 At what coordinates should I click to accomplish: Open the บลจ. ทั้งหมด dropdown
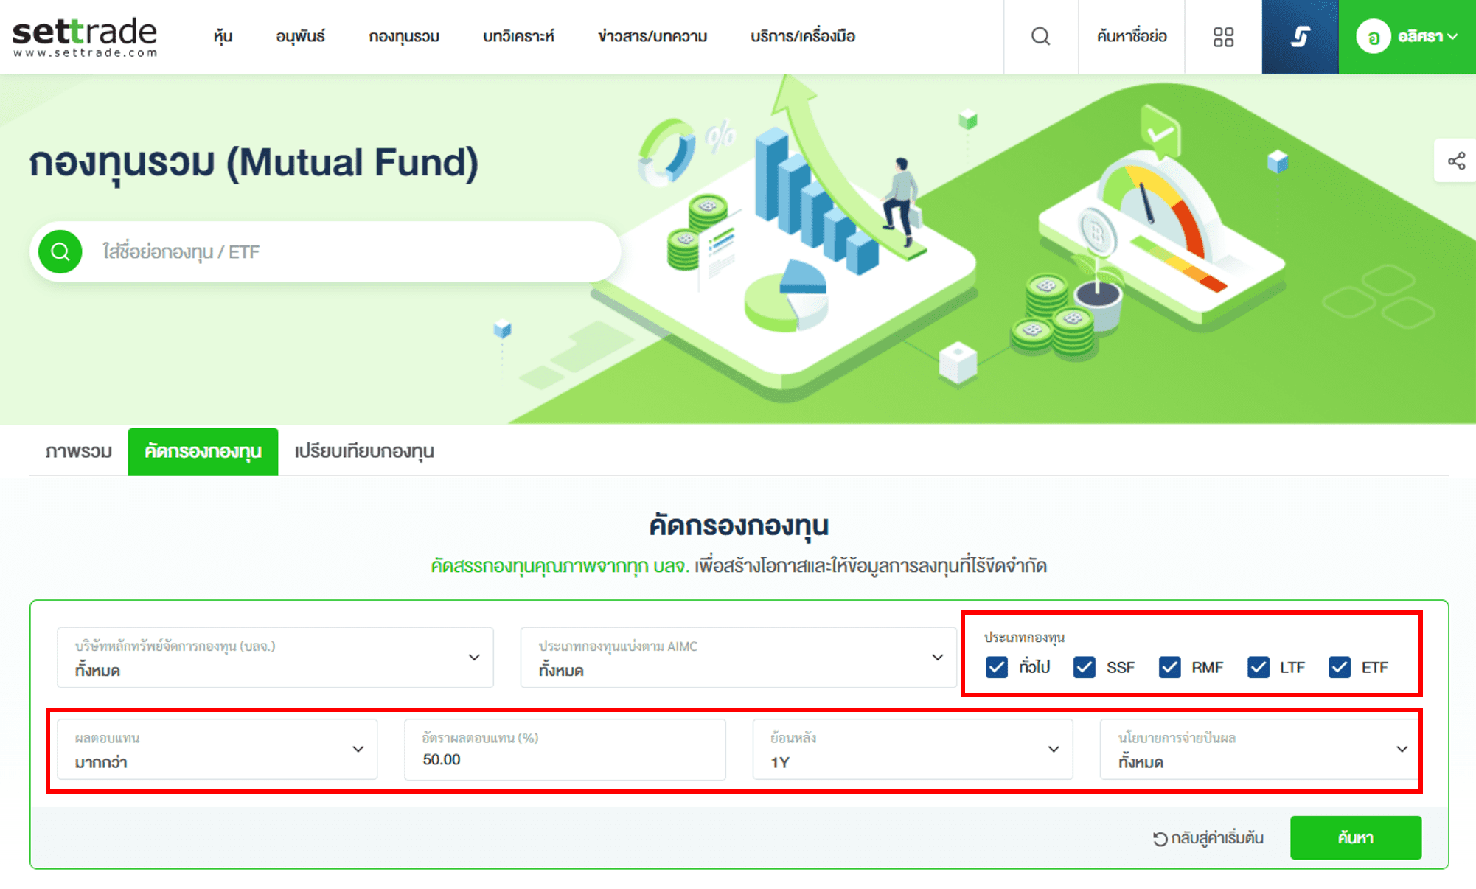point(276,658)
